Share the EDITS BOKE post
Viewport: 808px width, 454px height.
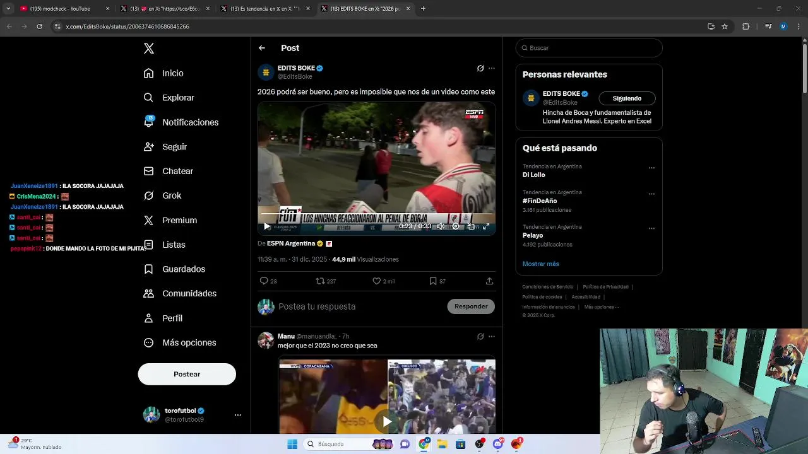(x=489, y=281)
